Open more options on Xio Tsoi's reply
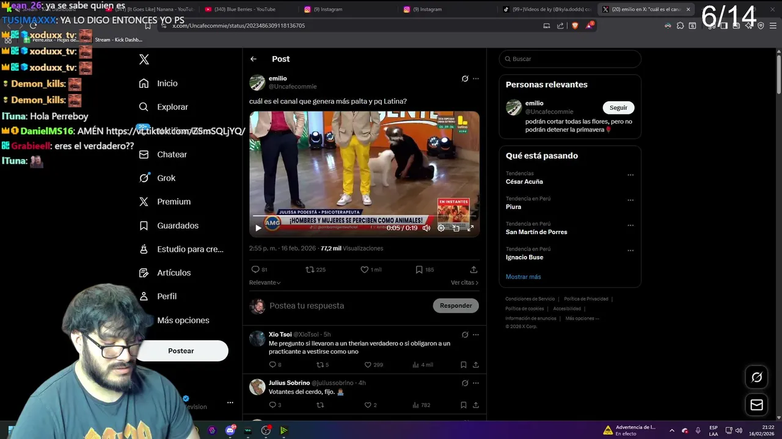 tap(476, 335)
